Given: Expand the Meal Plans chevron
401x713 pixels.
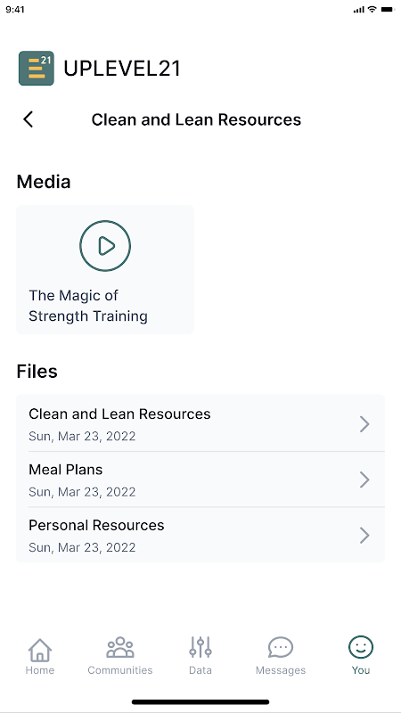Looking at the screenshot, I should (364, 479).
